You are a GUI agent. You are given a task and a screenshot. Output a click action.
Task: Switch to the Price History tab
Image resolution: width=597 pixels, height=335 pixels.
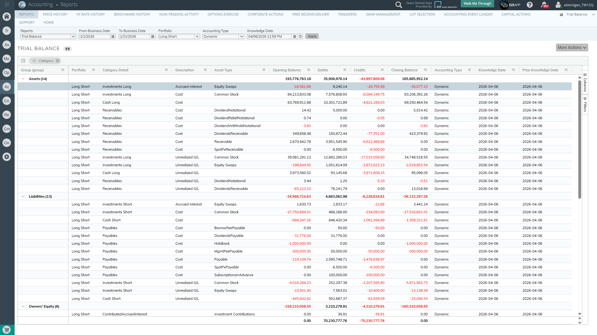(55, 14)
